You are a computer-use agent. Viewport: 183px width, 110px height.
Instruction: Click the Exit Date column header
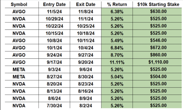pyautogui.click(x=86, y=5)
